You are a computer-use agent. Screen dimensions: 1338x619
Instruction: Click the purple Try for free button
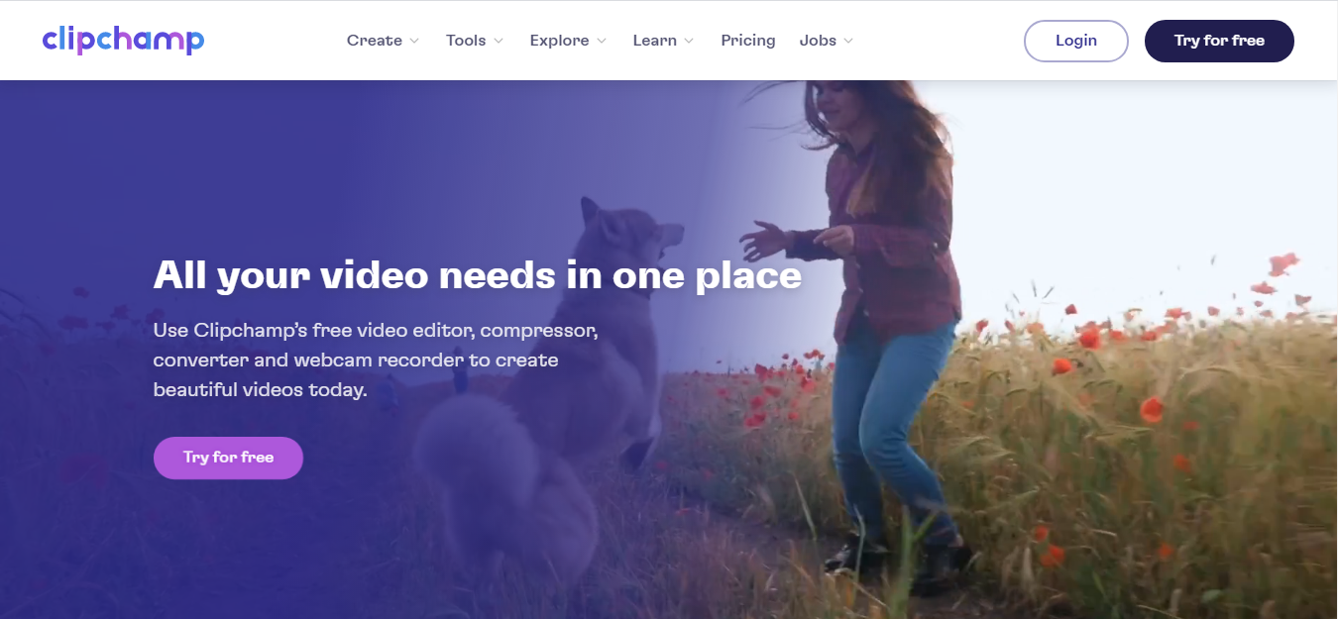click(228, 458)
